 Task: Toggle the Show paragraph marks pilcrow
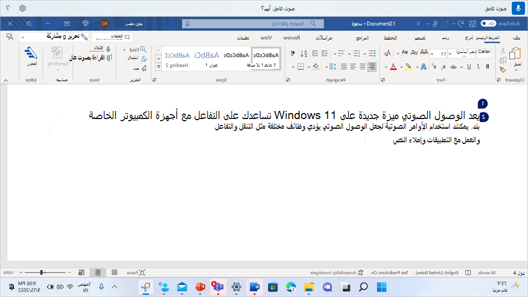click(x=292, y=53)
